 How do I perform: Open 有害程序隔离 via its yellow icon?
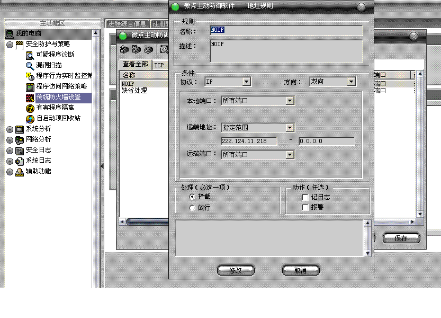click(30, 108)
